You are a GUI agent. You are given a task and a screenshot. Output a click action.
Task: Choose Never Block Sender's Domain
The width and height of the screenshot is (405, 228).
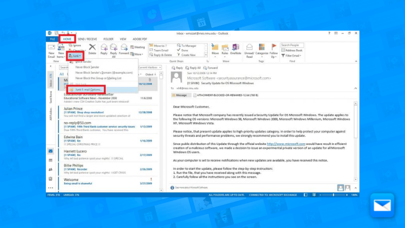click(103, 72)
